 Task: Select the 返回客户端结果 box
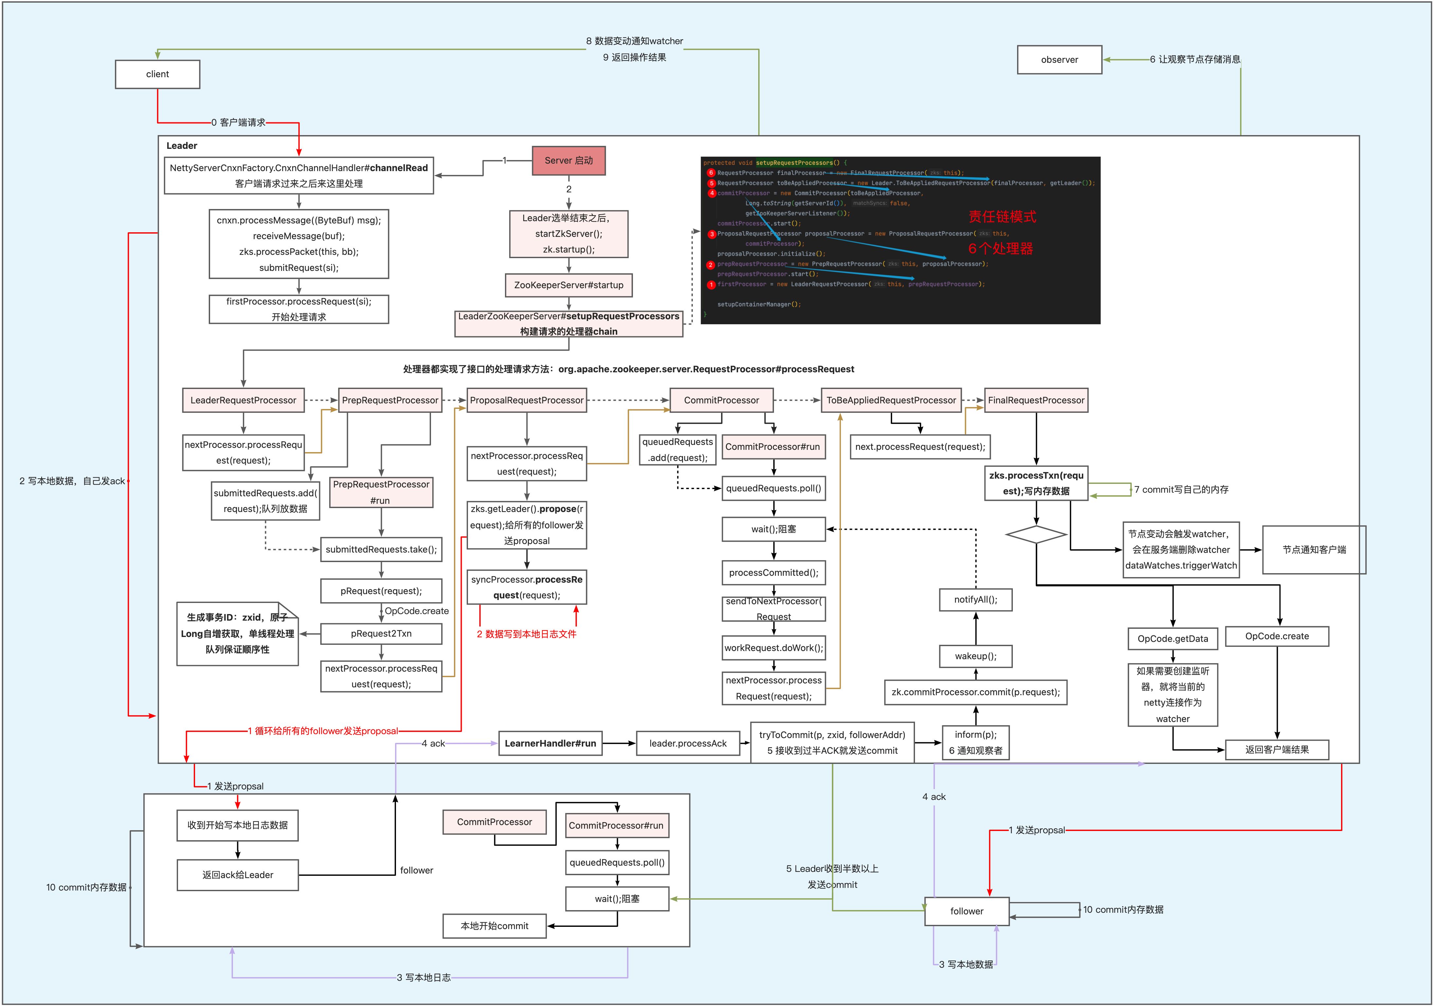[1277, 750]
